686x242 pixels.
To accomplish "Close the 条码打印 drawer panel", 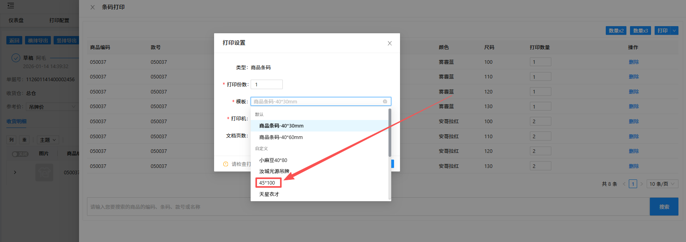I will [x=93, y=7].
